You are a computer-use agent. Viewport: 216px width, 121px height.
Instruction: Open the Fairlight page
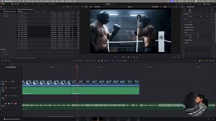pyautogui.click(x=128, y=119)
